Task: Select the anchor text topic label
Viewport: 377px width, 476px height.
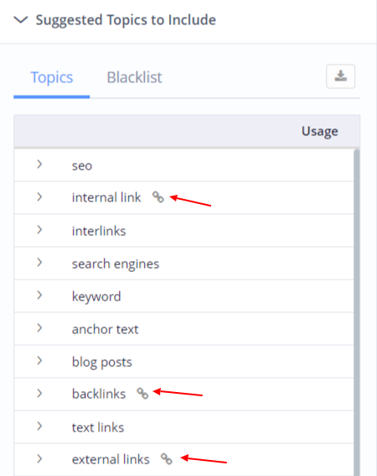Action: pyautogui.click(x=105, y=329)
